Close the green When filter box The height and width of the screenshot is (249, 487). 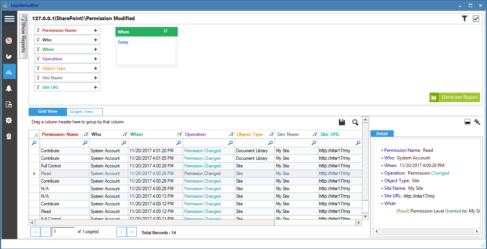pos(166,31)
